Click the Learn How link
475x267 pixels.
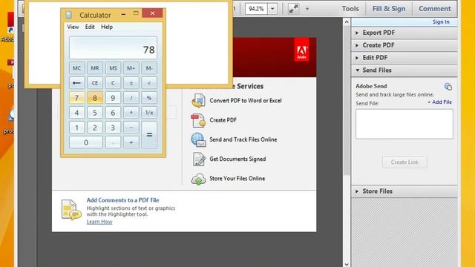click(x=99, y=222)
